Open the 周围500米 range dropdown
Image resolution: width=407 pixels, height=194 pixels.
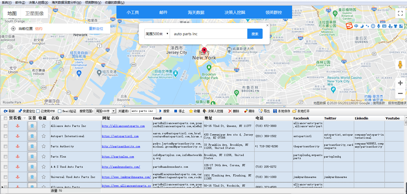click(157, 34)
